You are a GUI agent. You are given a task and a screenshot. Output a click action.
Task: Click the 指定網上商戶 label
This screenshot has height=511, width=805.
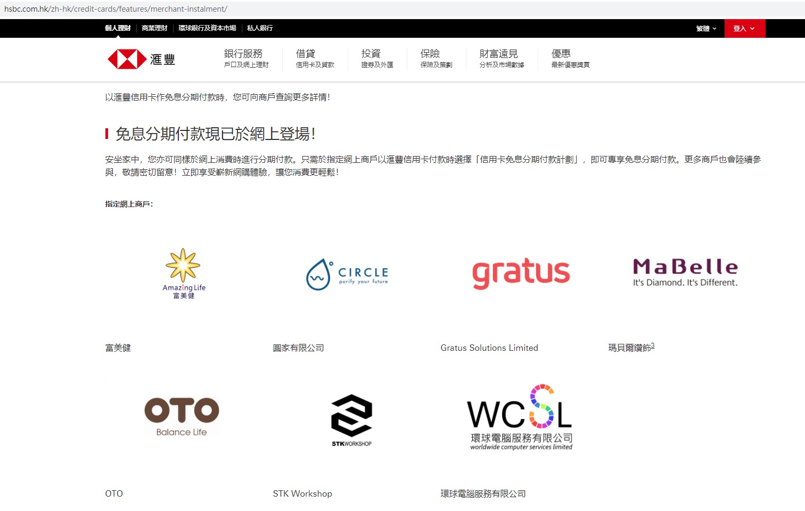point(129,204)
